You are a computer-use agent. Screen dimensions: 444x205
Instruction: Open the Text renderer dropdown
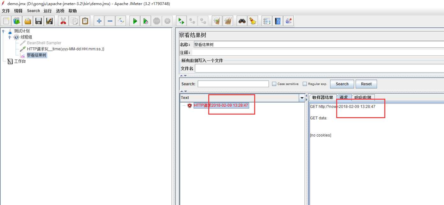point(302,98)
